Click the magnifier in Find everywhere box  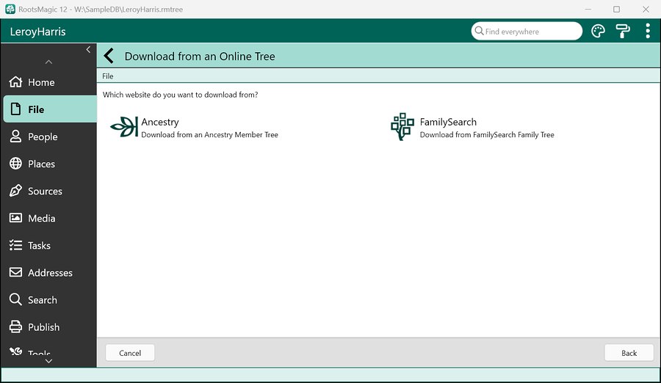[479, 31]
